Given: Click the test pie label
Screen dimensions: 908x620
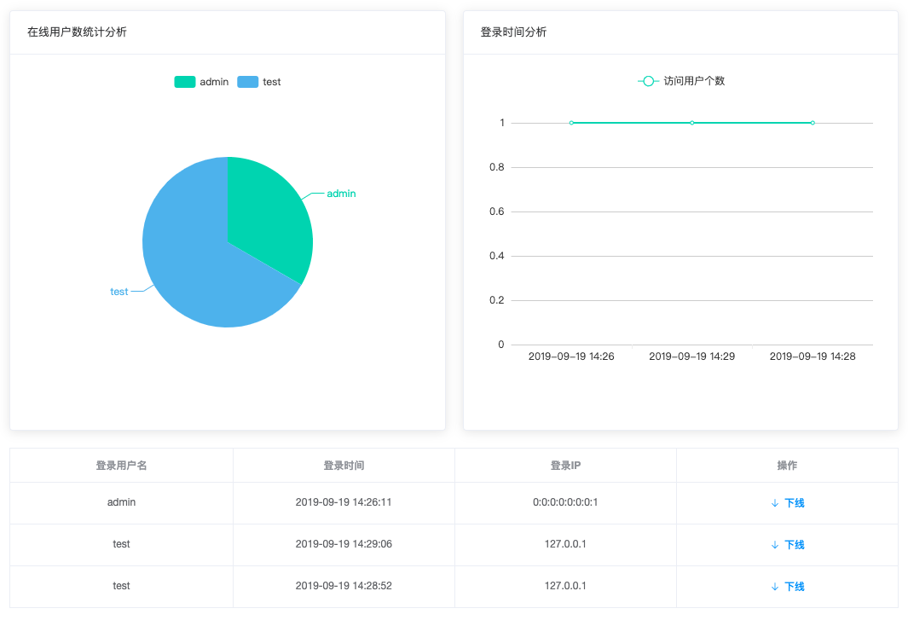Looking at the screenshot, I should pyautogui.click(x=119, y=292).
